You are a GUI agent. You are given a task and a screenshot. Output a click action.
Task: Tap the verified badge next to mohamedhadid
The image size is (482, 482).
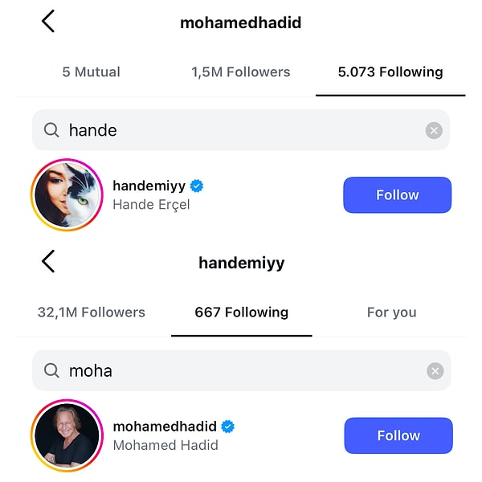click(x=228, y=427)
